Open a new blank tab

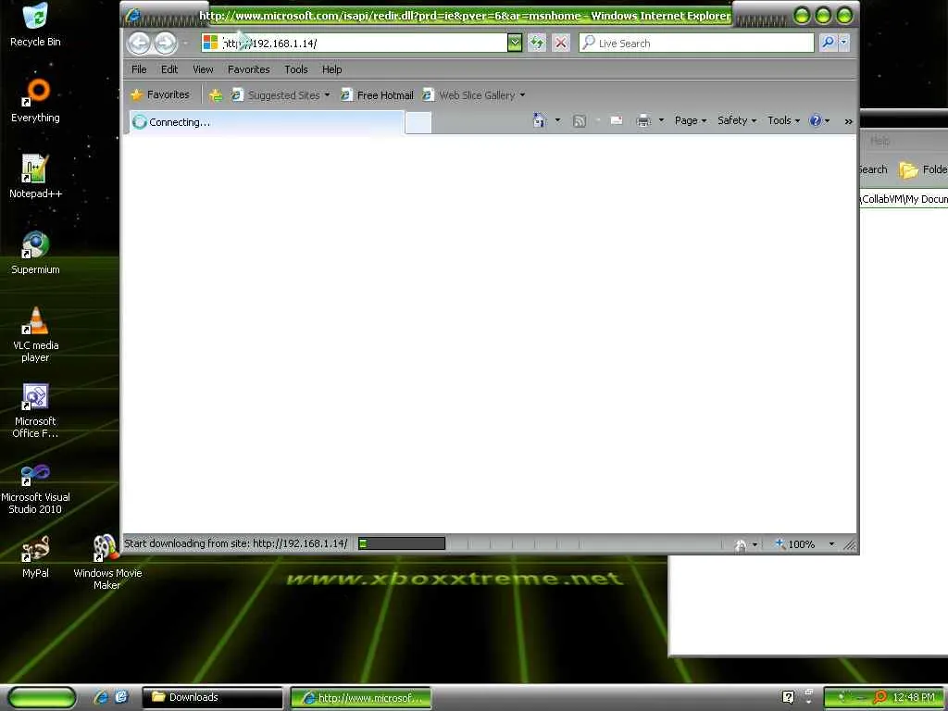(418, 123)
